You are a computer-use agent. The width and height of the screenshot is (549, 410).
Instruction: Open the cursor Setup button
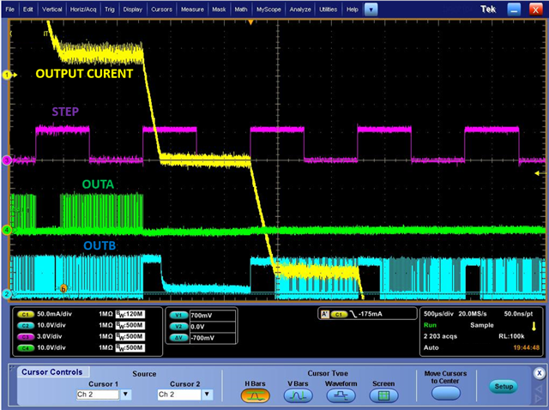tap(504, 387)
